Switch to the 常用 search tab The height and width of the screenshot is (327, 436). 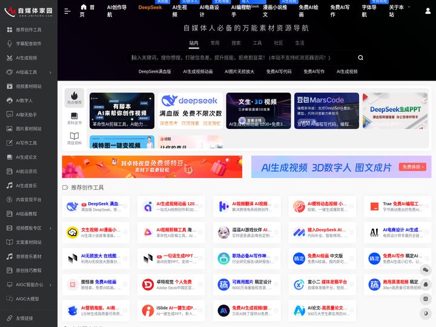coord(215,43)
